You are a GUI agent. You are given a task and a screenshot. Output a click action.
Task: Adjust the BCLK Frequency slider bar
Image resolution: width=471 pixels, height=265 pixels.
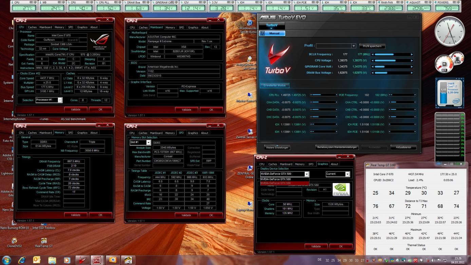[392, 54]
